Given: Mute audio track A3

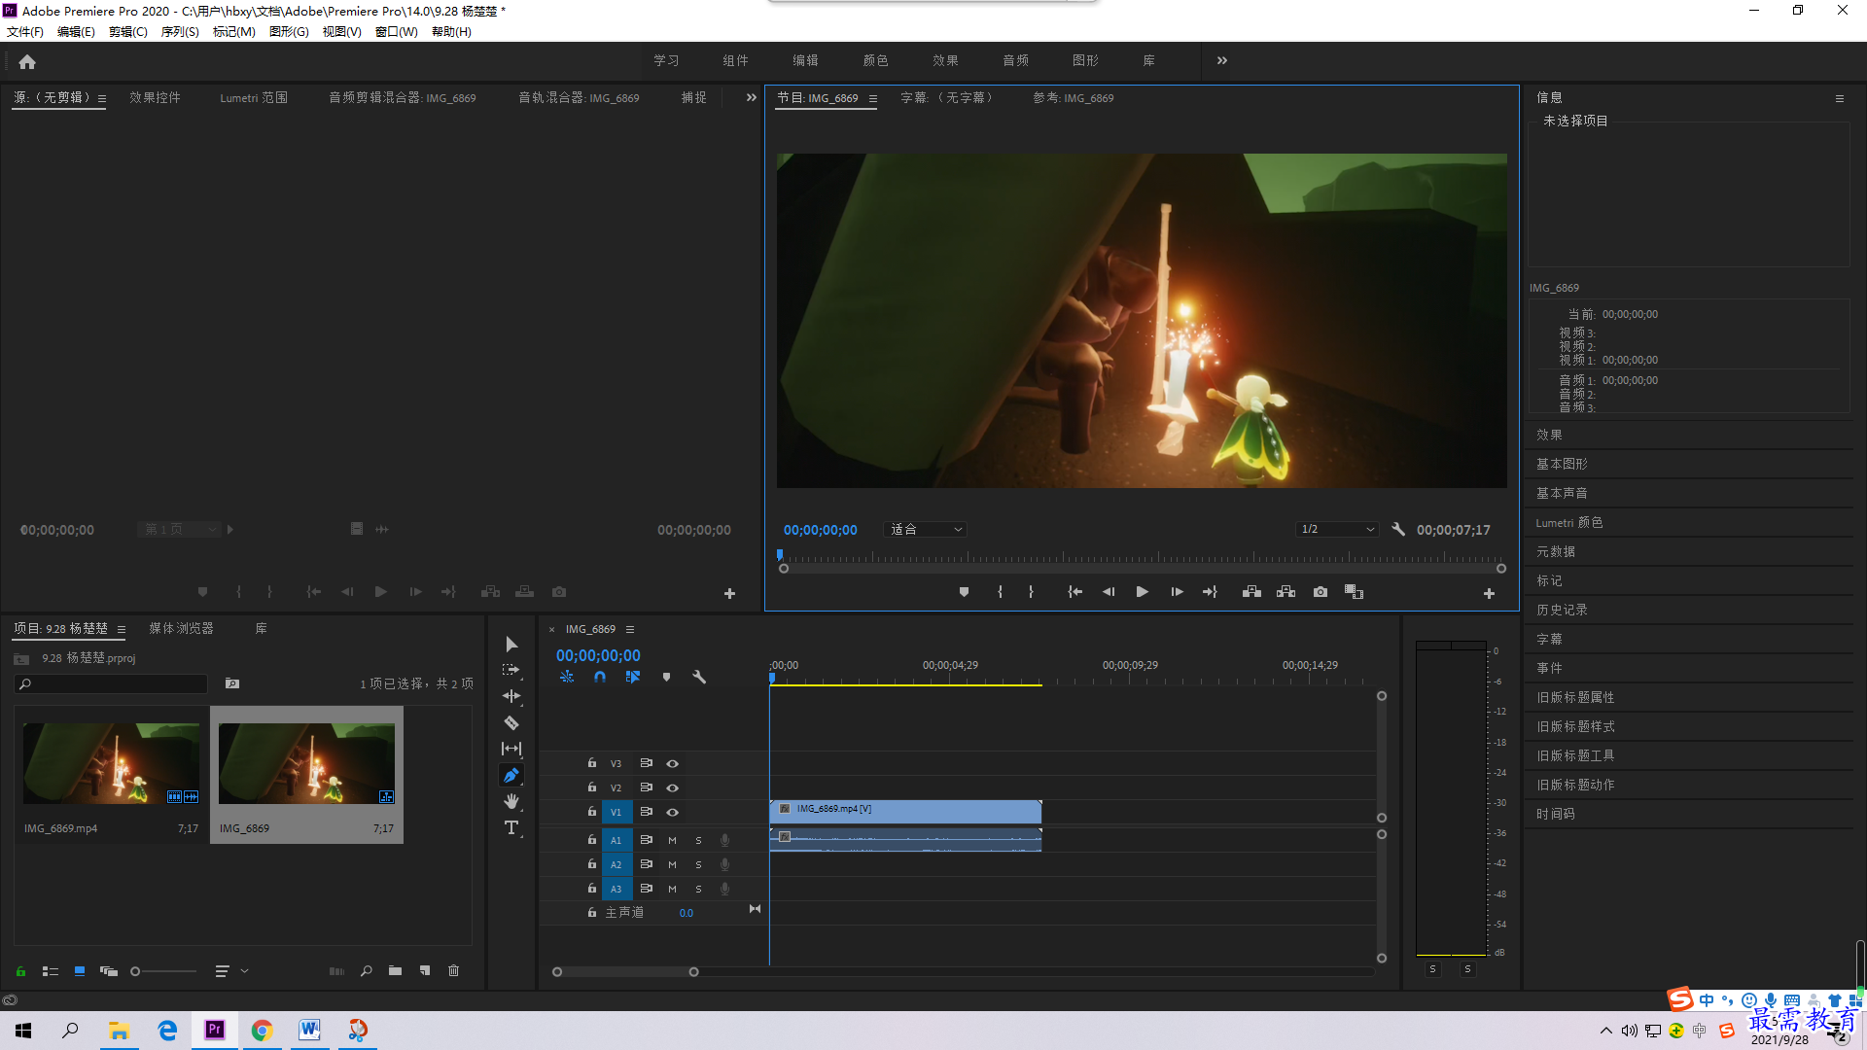Looking at the screenshot, I should coord(672,889).
